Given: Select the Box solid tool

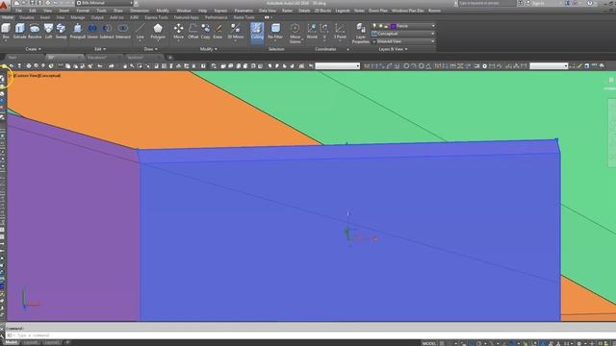Looking at the screenshot, I should point(6,31).
